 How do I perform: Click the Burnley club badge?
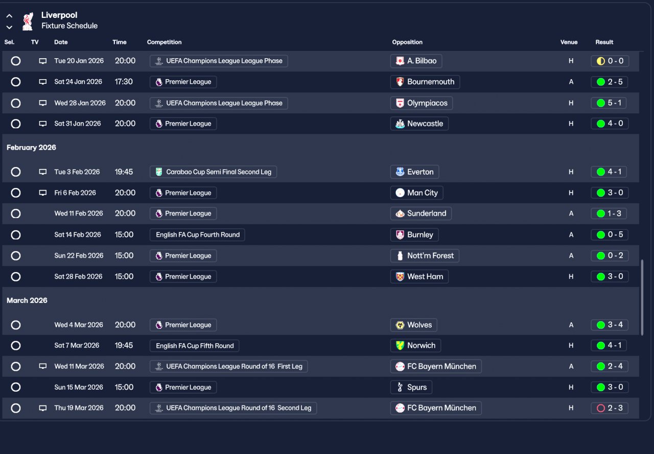(x=400, y=235)
